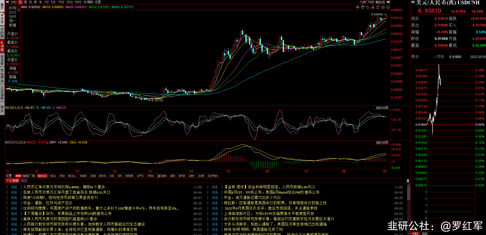Select the scissors cut tool
Screen dimensions: 486x235
(373, 7)
